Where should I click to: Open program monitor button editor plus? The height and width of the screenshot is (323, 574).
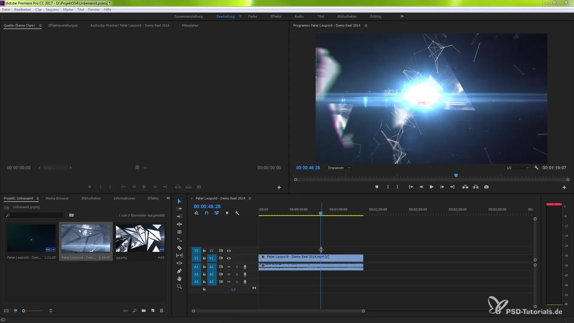tap(564, 188)
